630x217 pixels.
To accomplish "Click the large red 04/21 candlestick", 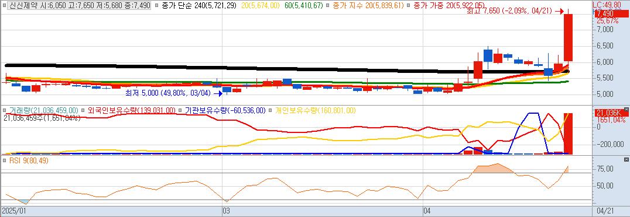I will coord(568,38).
